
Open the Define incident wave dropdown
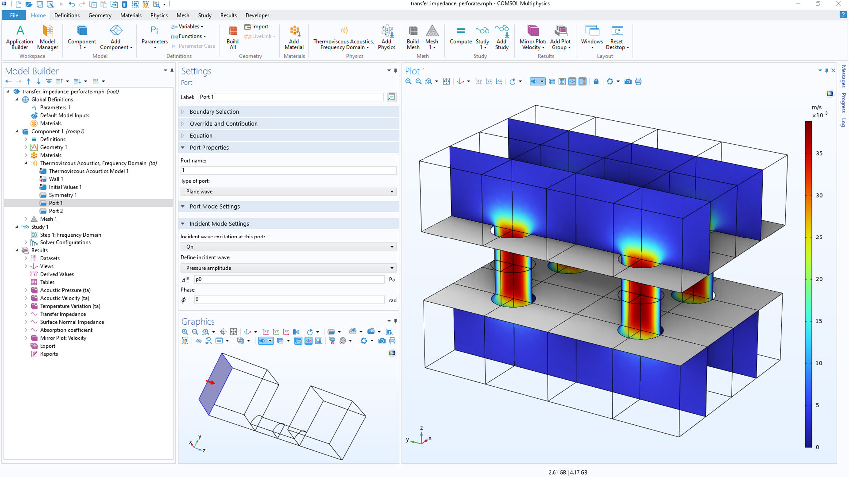coord(288,268)
